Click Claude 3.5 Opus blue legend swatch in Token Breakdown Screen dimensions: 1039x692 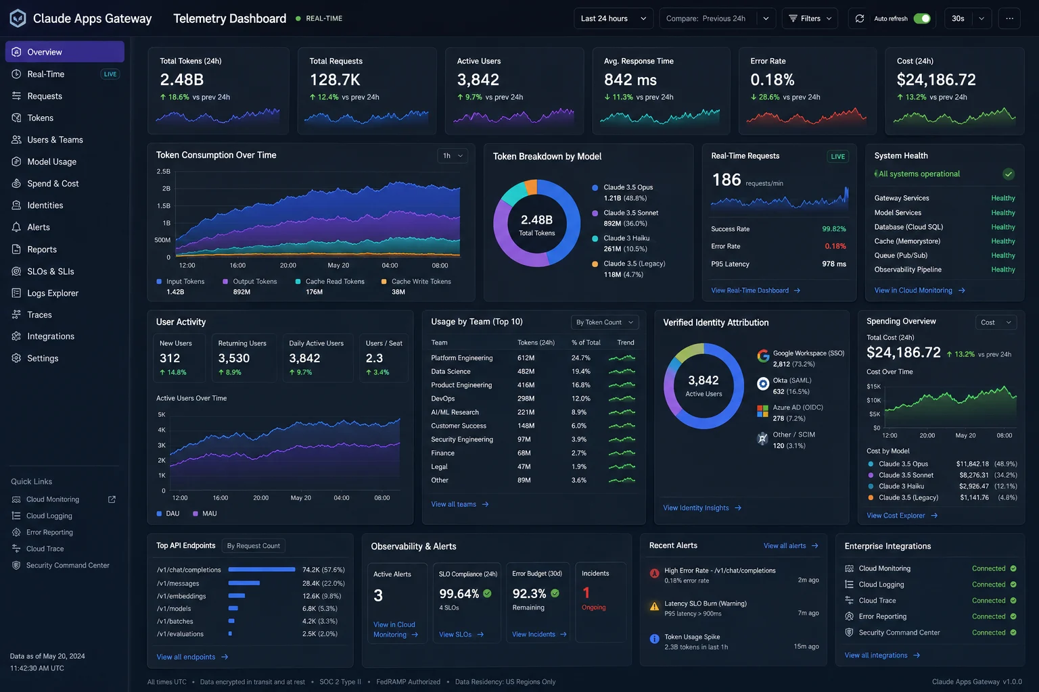coord(595,187)
